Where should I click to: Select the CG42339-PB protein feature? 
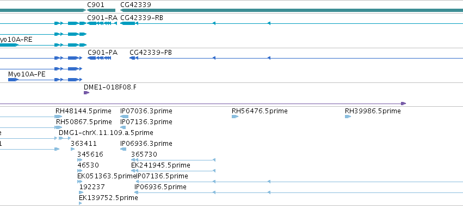coord(132,58)
